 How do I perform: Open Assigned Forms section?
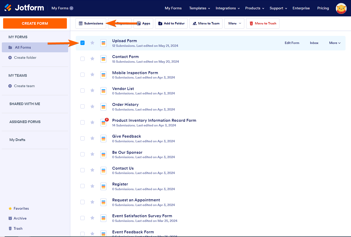click(25, 122)
